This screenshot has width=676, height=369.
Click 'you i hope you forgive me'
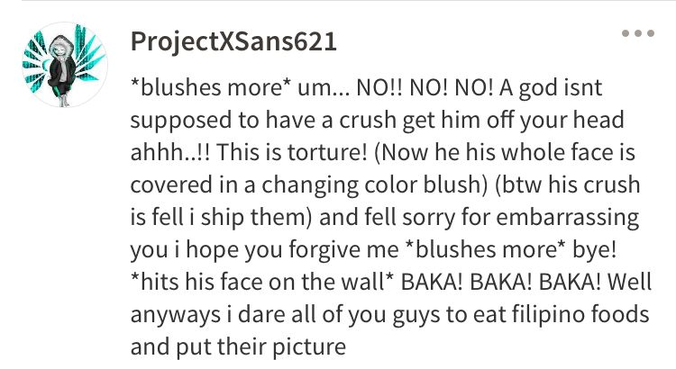click(264, 249)
